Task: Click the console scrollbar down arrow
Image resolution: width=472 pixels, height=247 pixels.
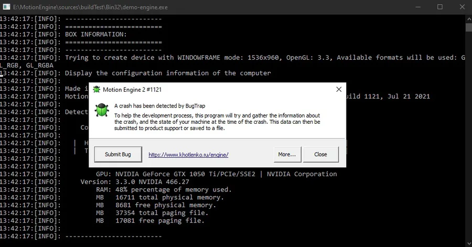Action: pos(469,243)
